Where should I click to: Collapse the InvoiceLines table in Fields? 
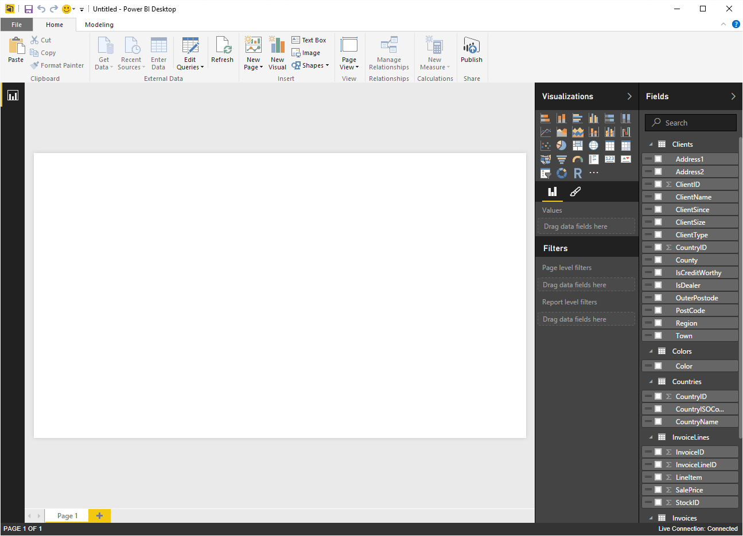(x=651, y=437)
